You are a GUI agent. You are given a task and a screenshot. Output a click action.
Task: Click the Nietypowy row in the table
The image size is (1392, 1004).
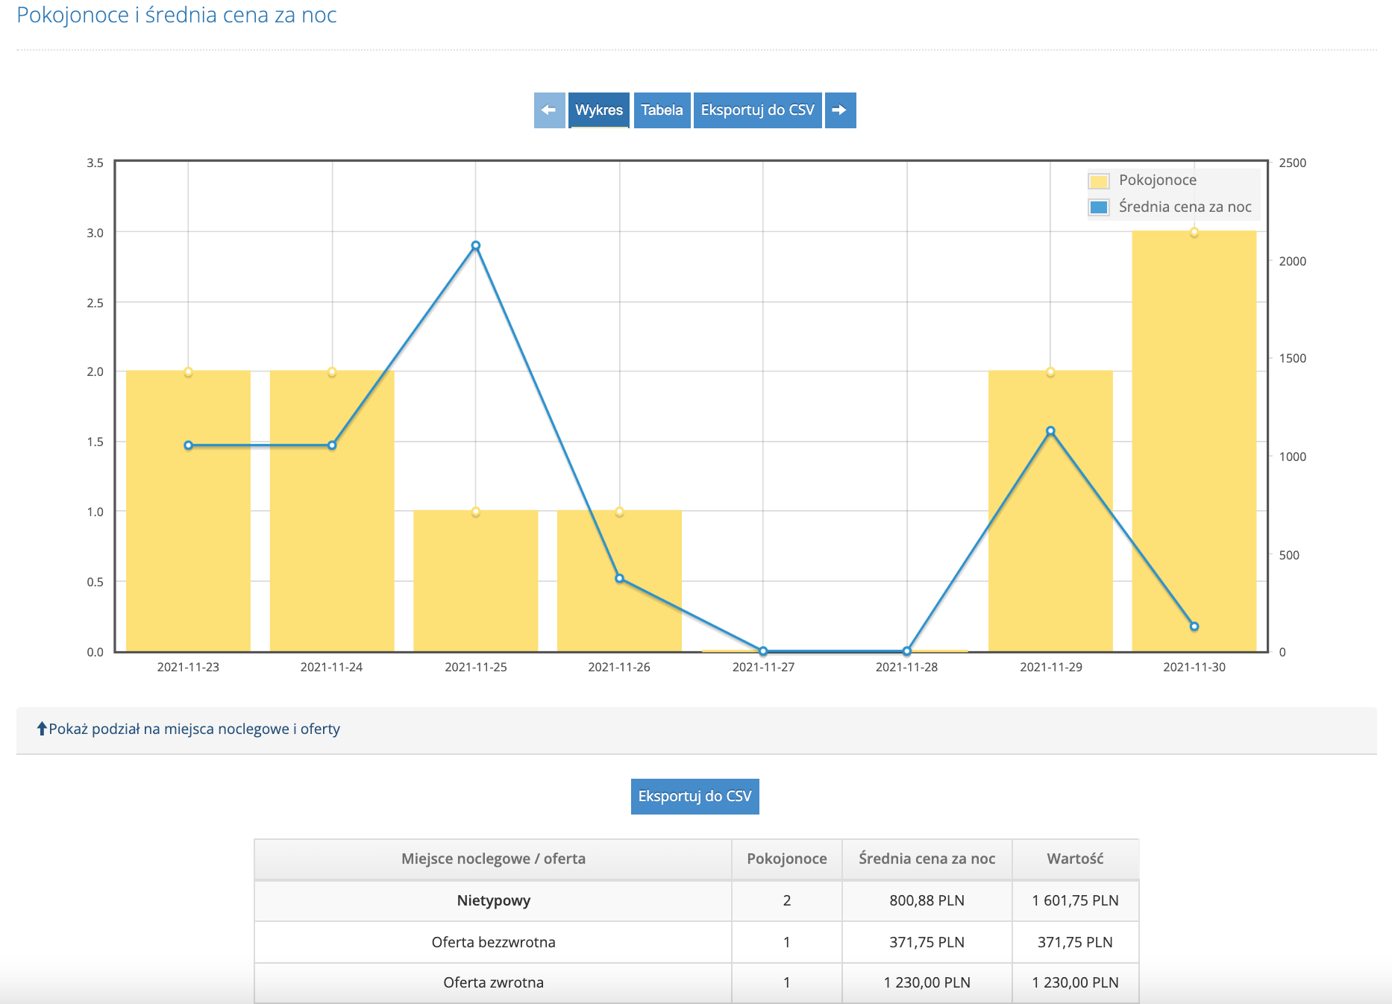(x=493, y=900)
